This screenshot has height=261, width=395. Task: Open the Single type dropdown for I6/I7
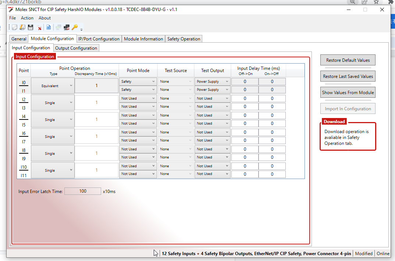(53, 136)
